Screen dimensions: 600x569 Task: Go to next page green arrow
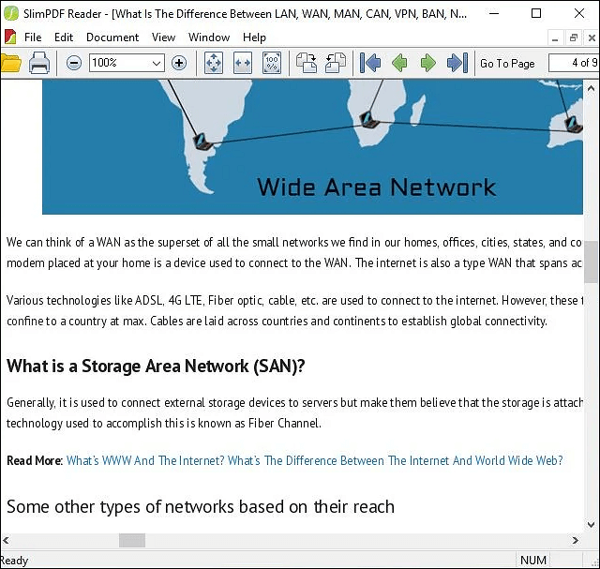(x=427, y=63)
